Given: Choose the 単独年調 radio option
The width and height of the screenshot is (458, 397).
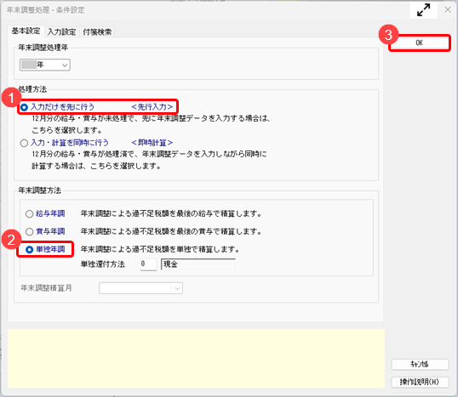Looking at the screenshot, I should pos(29,249).
